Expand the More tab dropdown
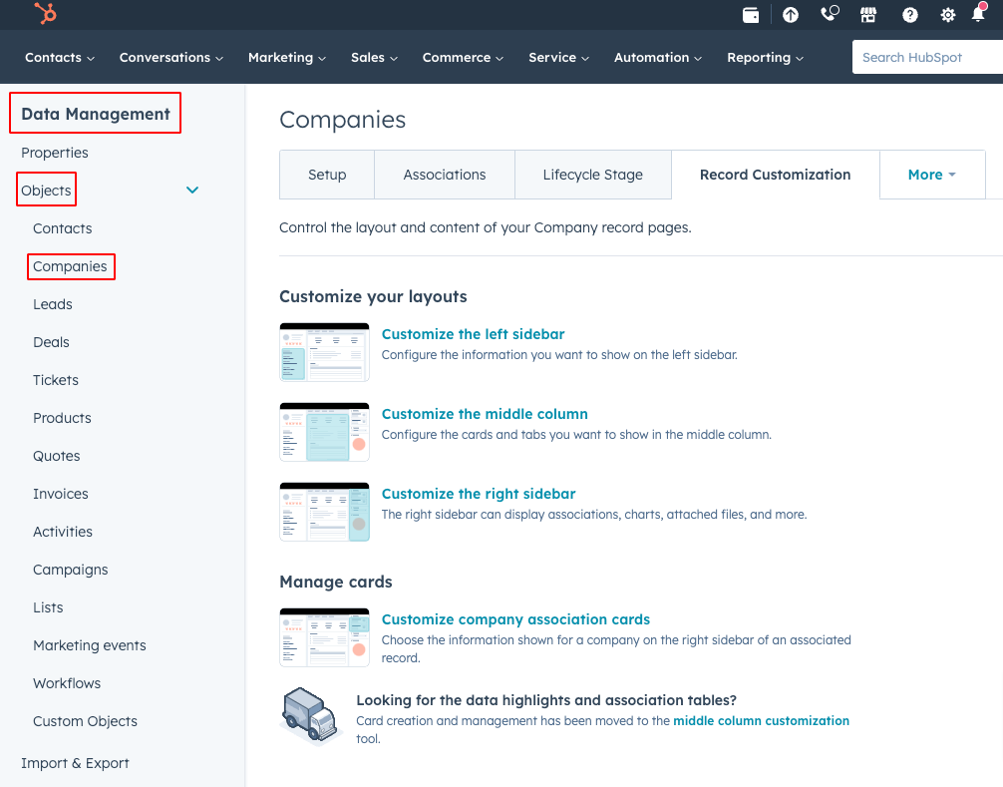The image size is (1003, 787). point(932,175)
